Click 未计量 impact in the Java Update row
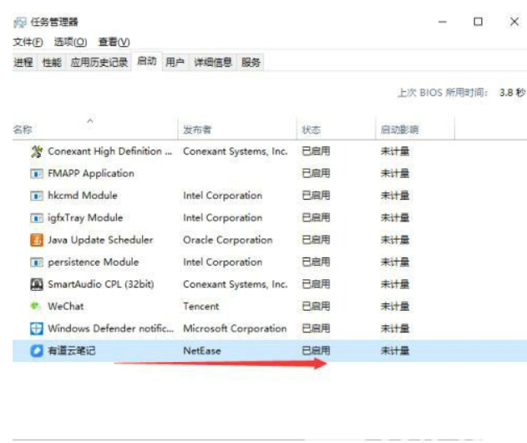Image resolution: width=527 pixels, height=443 pixels. pos(395,240)
